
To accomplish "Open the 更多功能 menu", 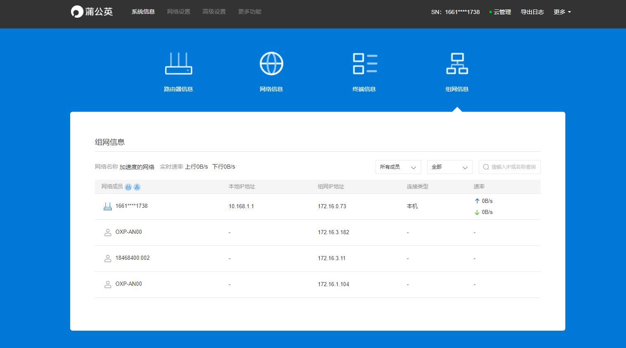I will [x=250, y=12].
